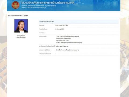
Task: Click the secretariat office name under HRIS
Action: point(34,8)
